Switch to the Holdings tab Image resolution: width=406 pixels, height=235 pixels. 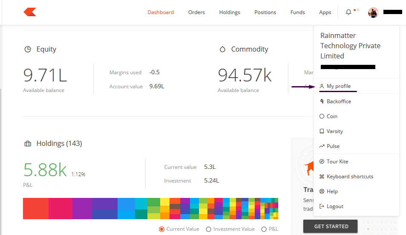coord(230,12)
